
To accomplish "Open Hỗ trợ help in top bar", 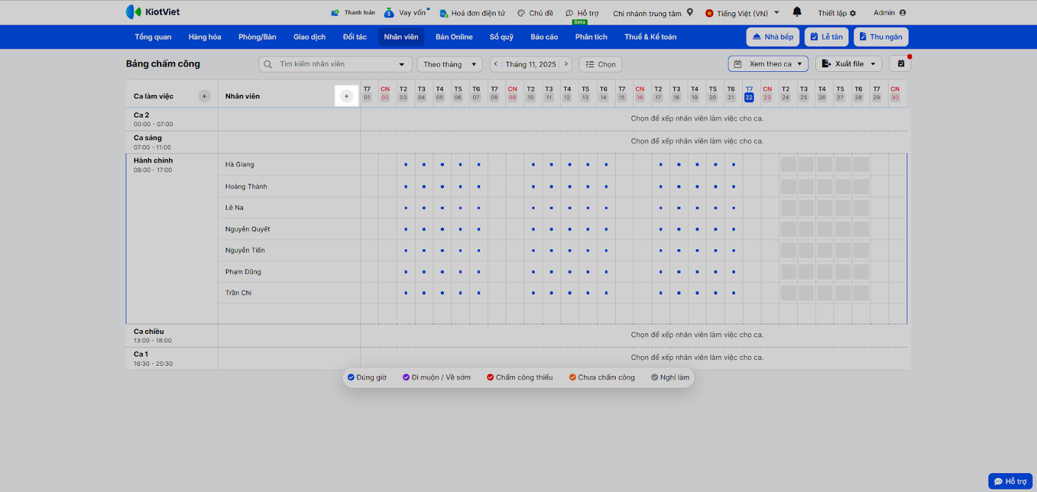I will [x=582, y=13].
